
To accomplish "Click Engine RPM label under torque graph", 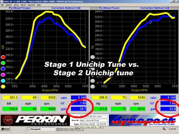I will point(50,90).
